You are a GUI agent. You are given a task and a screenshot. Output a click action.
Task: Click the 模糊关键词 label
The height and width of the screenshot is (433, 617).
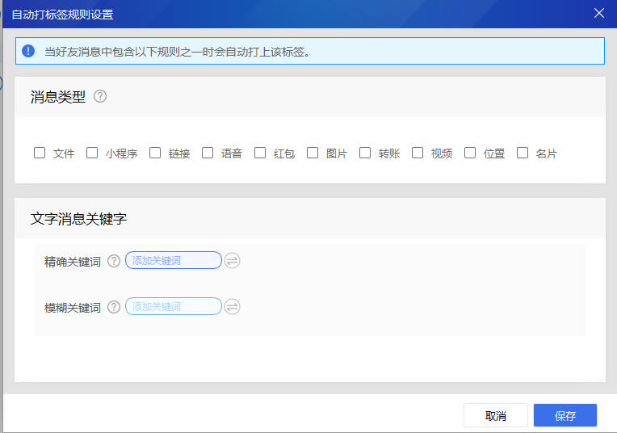pyautogui.click(x=73, y=308)
